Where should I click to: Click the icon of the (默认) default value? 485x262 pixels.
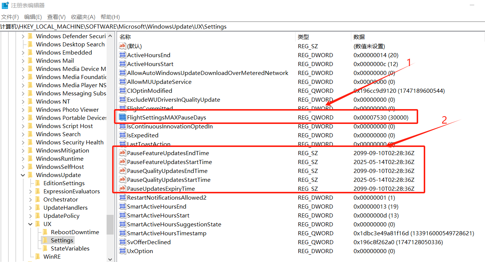pyautogui.click(x=122, y=46)
